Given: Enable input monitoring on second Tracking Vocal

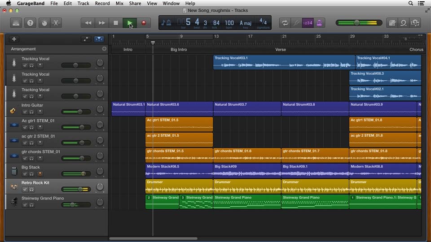Looking at the screenshot, I should (x=40, y=81).
